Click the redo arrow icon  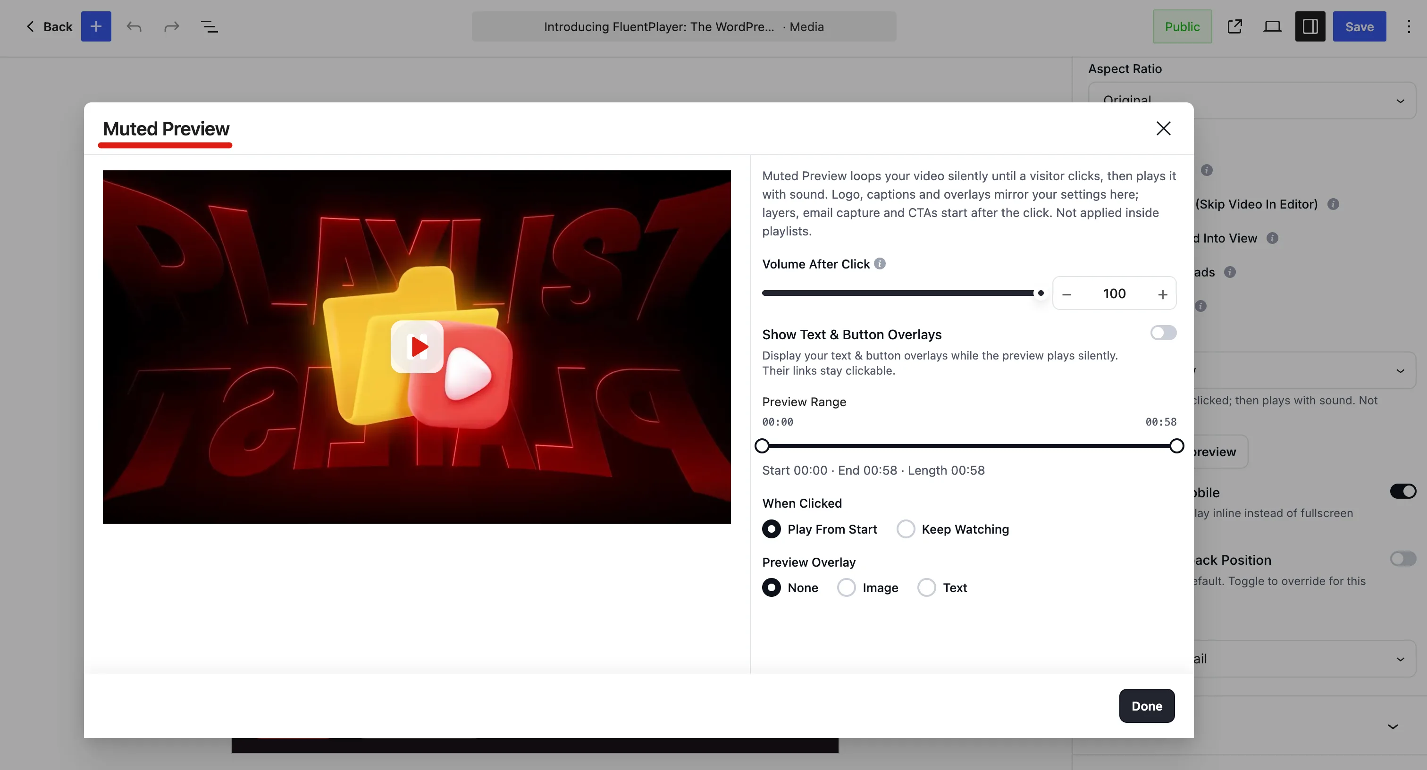(x=172, y=26)
